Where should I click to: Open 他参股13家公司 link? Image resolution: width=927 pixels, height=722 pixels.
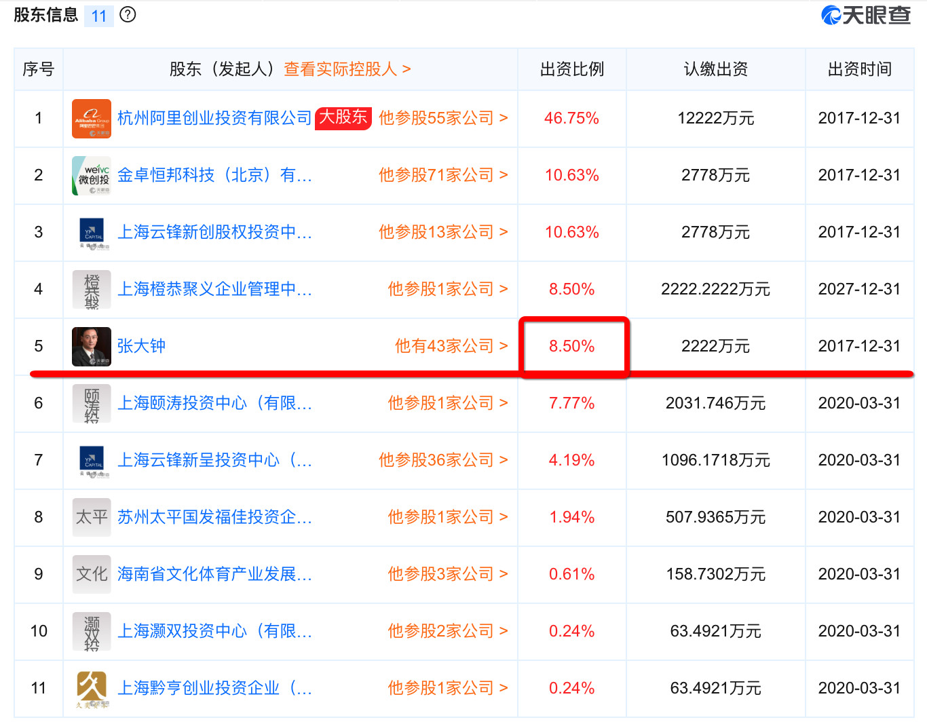pos(443,232)
